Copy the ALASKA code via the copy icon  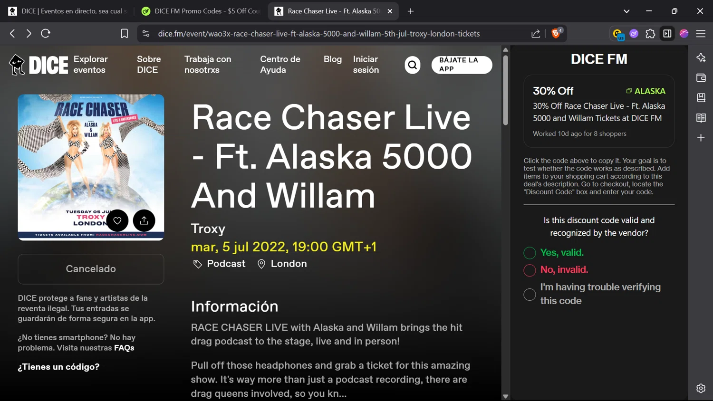pos(629,91)
